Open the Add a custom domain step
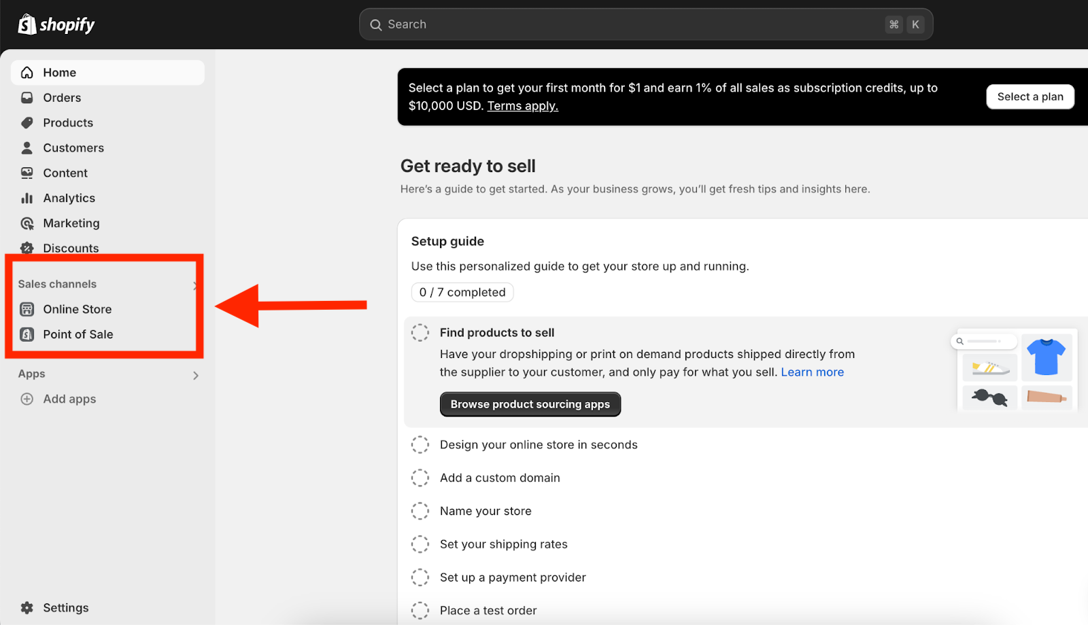The image size is (1088, 625). [x=500, y=478]
